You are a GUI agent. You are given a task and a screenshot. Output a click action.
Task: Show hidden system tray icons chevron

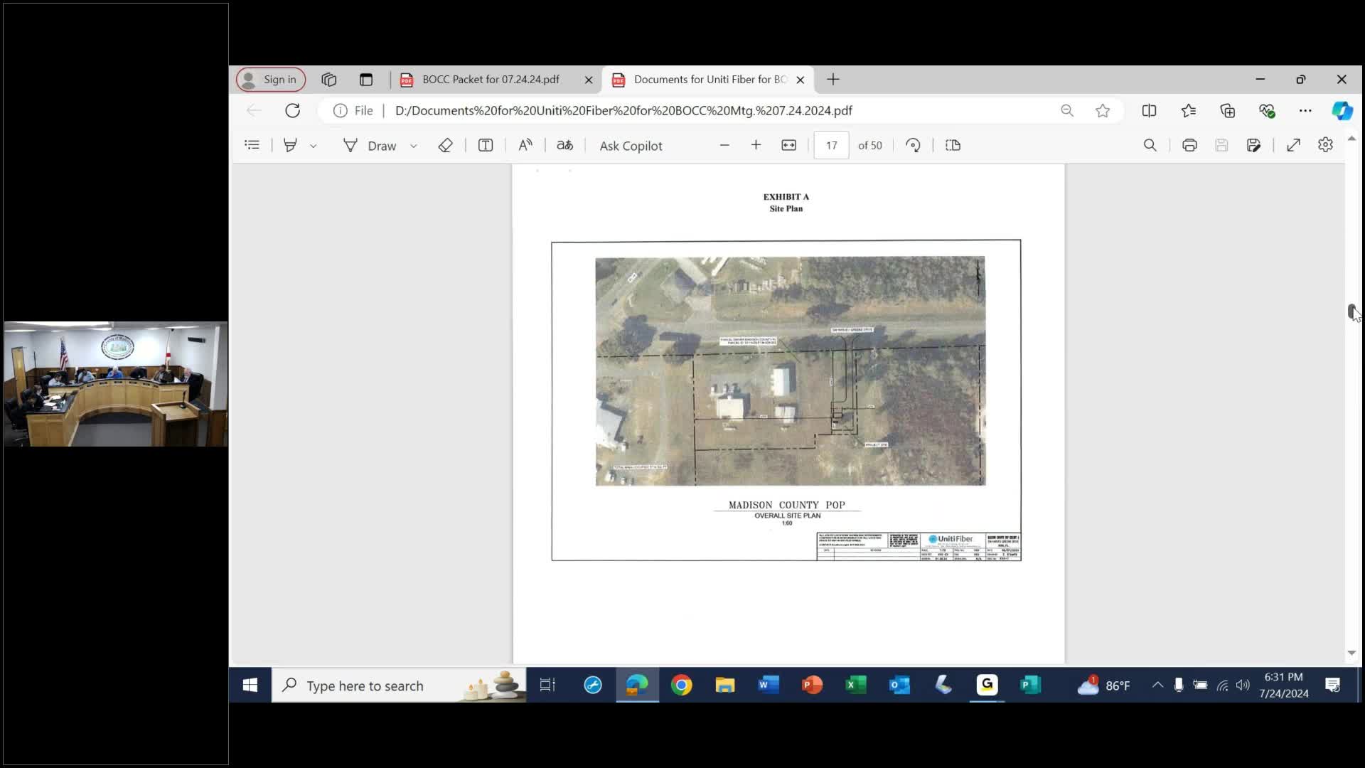[1157, 685]
